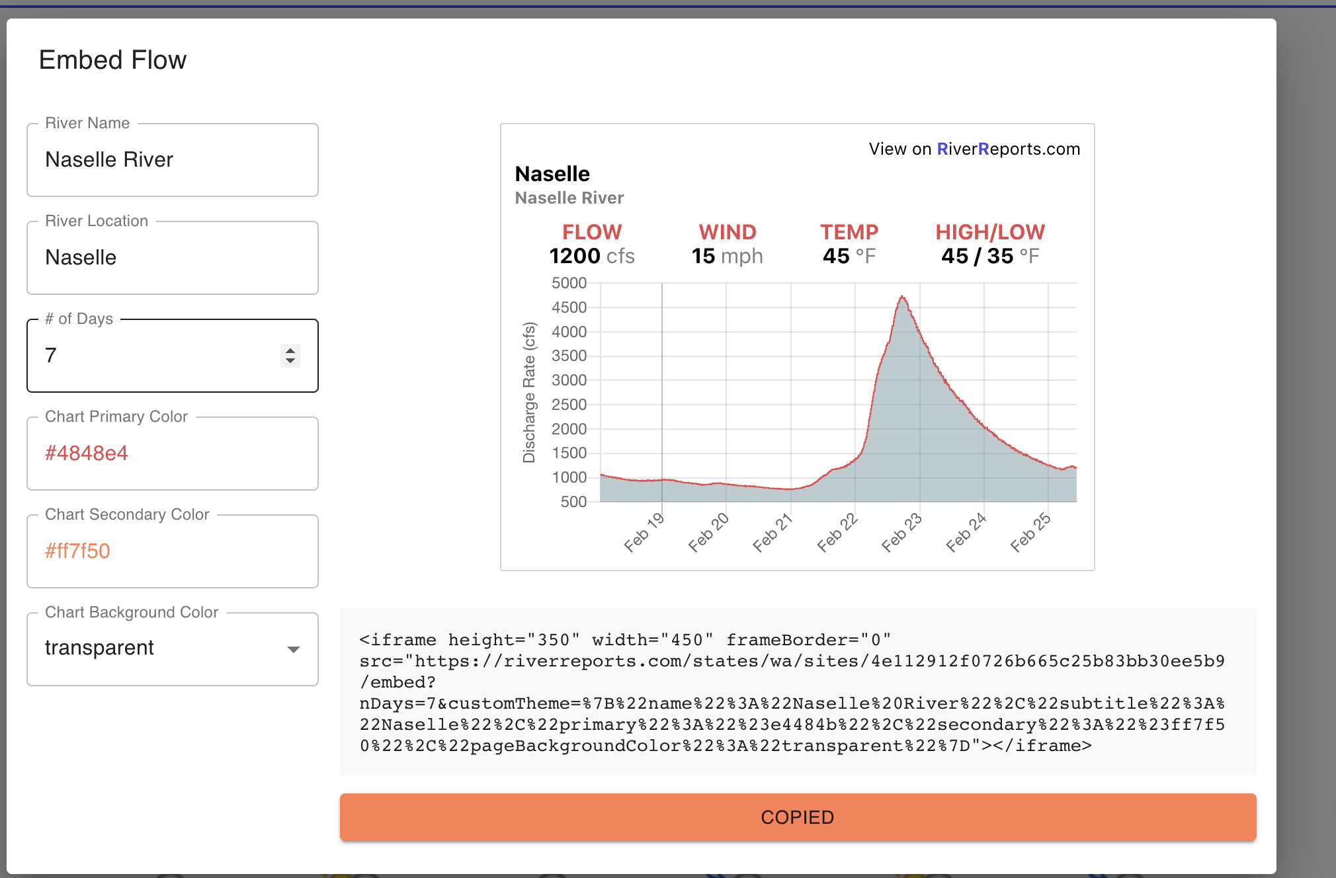Image resolution: width=1336 pixels, height=878 pixels.
Task: Click the Embed Flow dialog heading
Action: [x=113, y=60]
